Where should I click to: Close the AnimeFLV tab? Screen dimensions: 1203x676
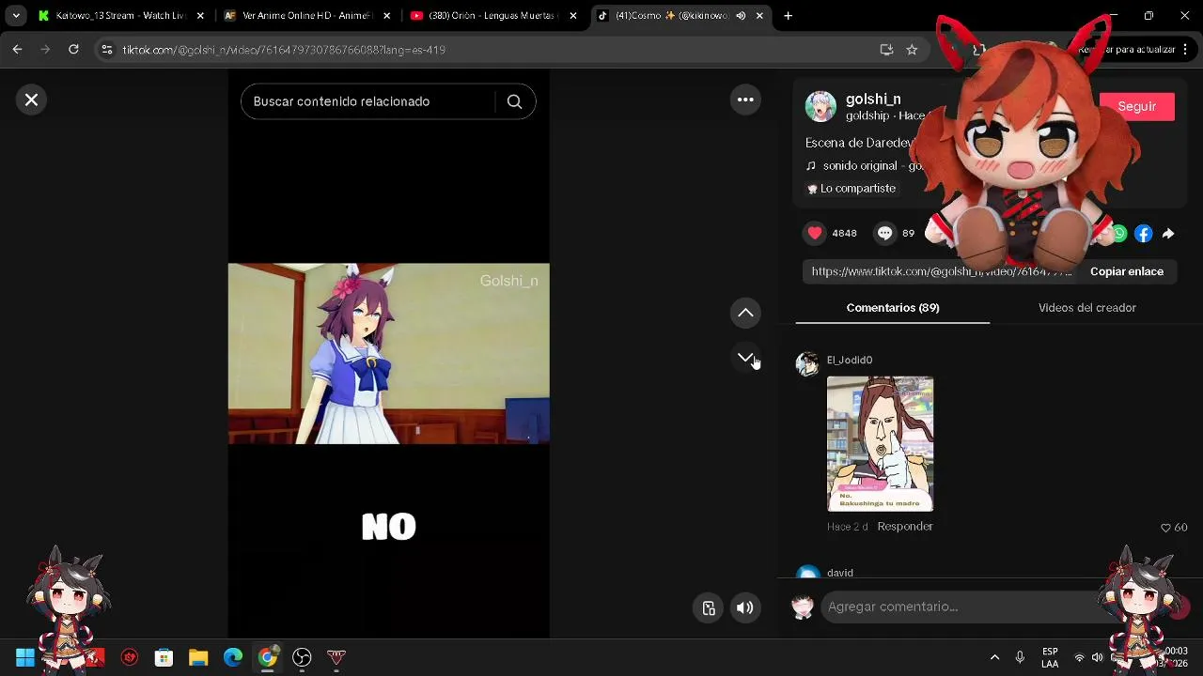(x=386, y=16)
